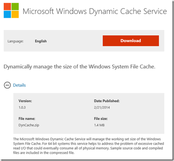The width and height of the screenshot is (174, 161).
Task: Select the 2/21/2014 publish date
Action: [102, 107]
